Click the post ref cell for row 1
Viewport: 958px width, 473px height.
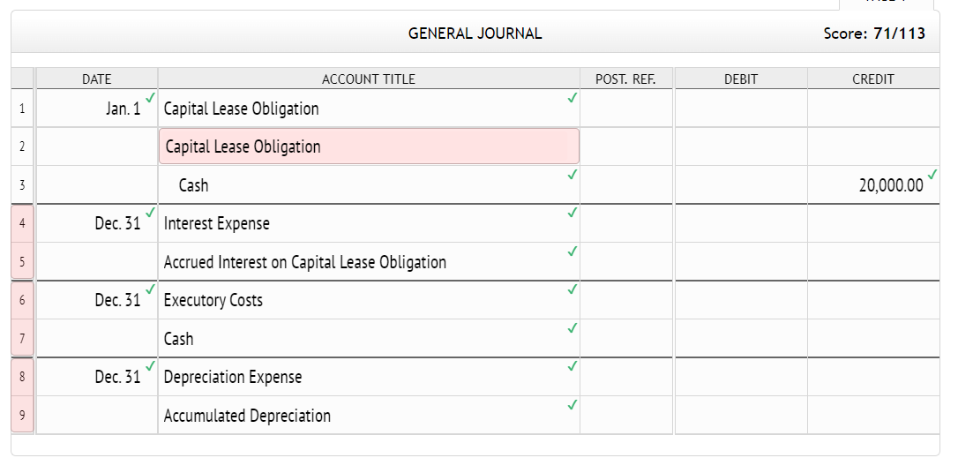point(626,109)
